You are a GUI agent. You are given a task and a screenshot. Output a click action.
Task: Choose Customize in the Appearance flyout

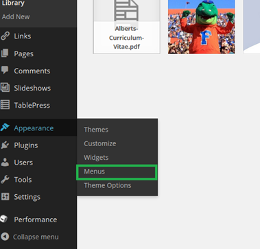(100, 143)
